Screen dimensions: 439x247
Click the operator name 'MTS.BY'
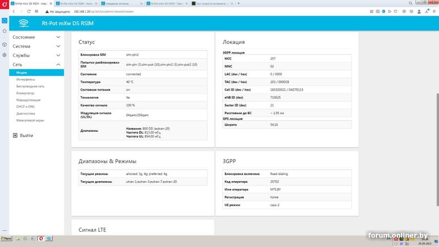(x=275, y=189)
